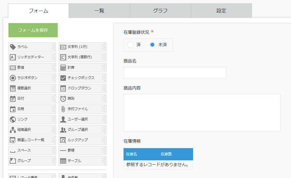Click the グループ field icon
This screenshot has width=291, height=178.
tap(13, 161)
